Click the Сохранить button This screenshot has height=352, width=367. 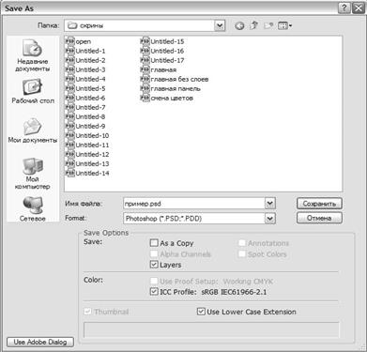319,204
